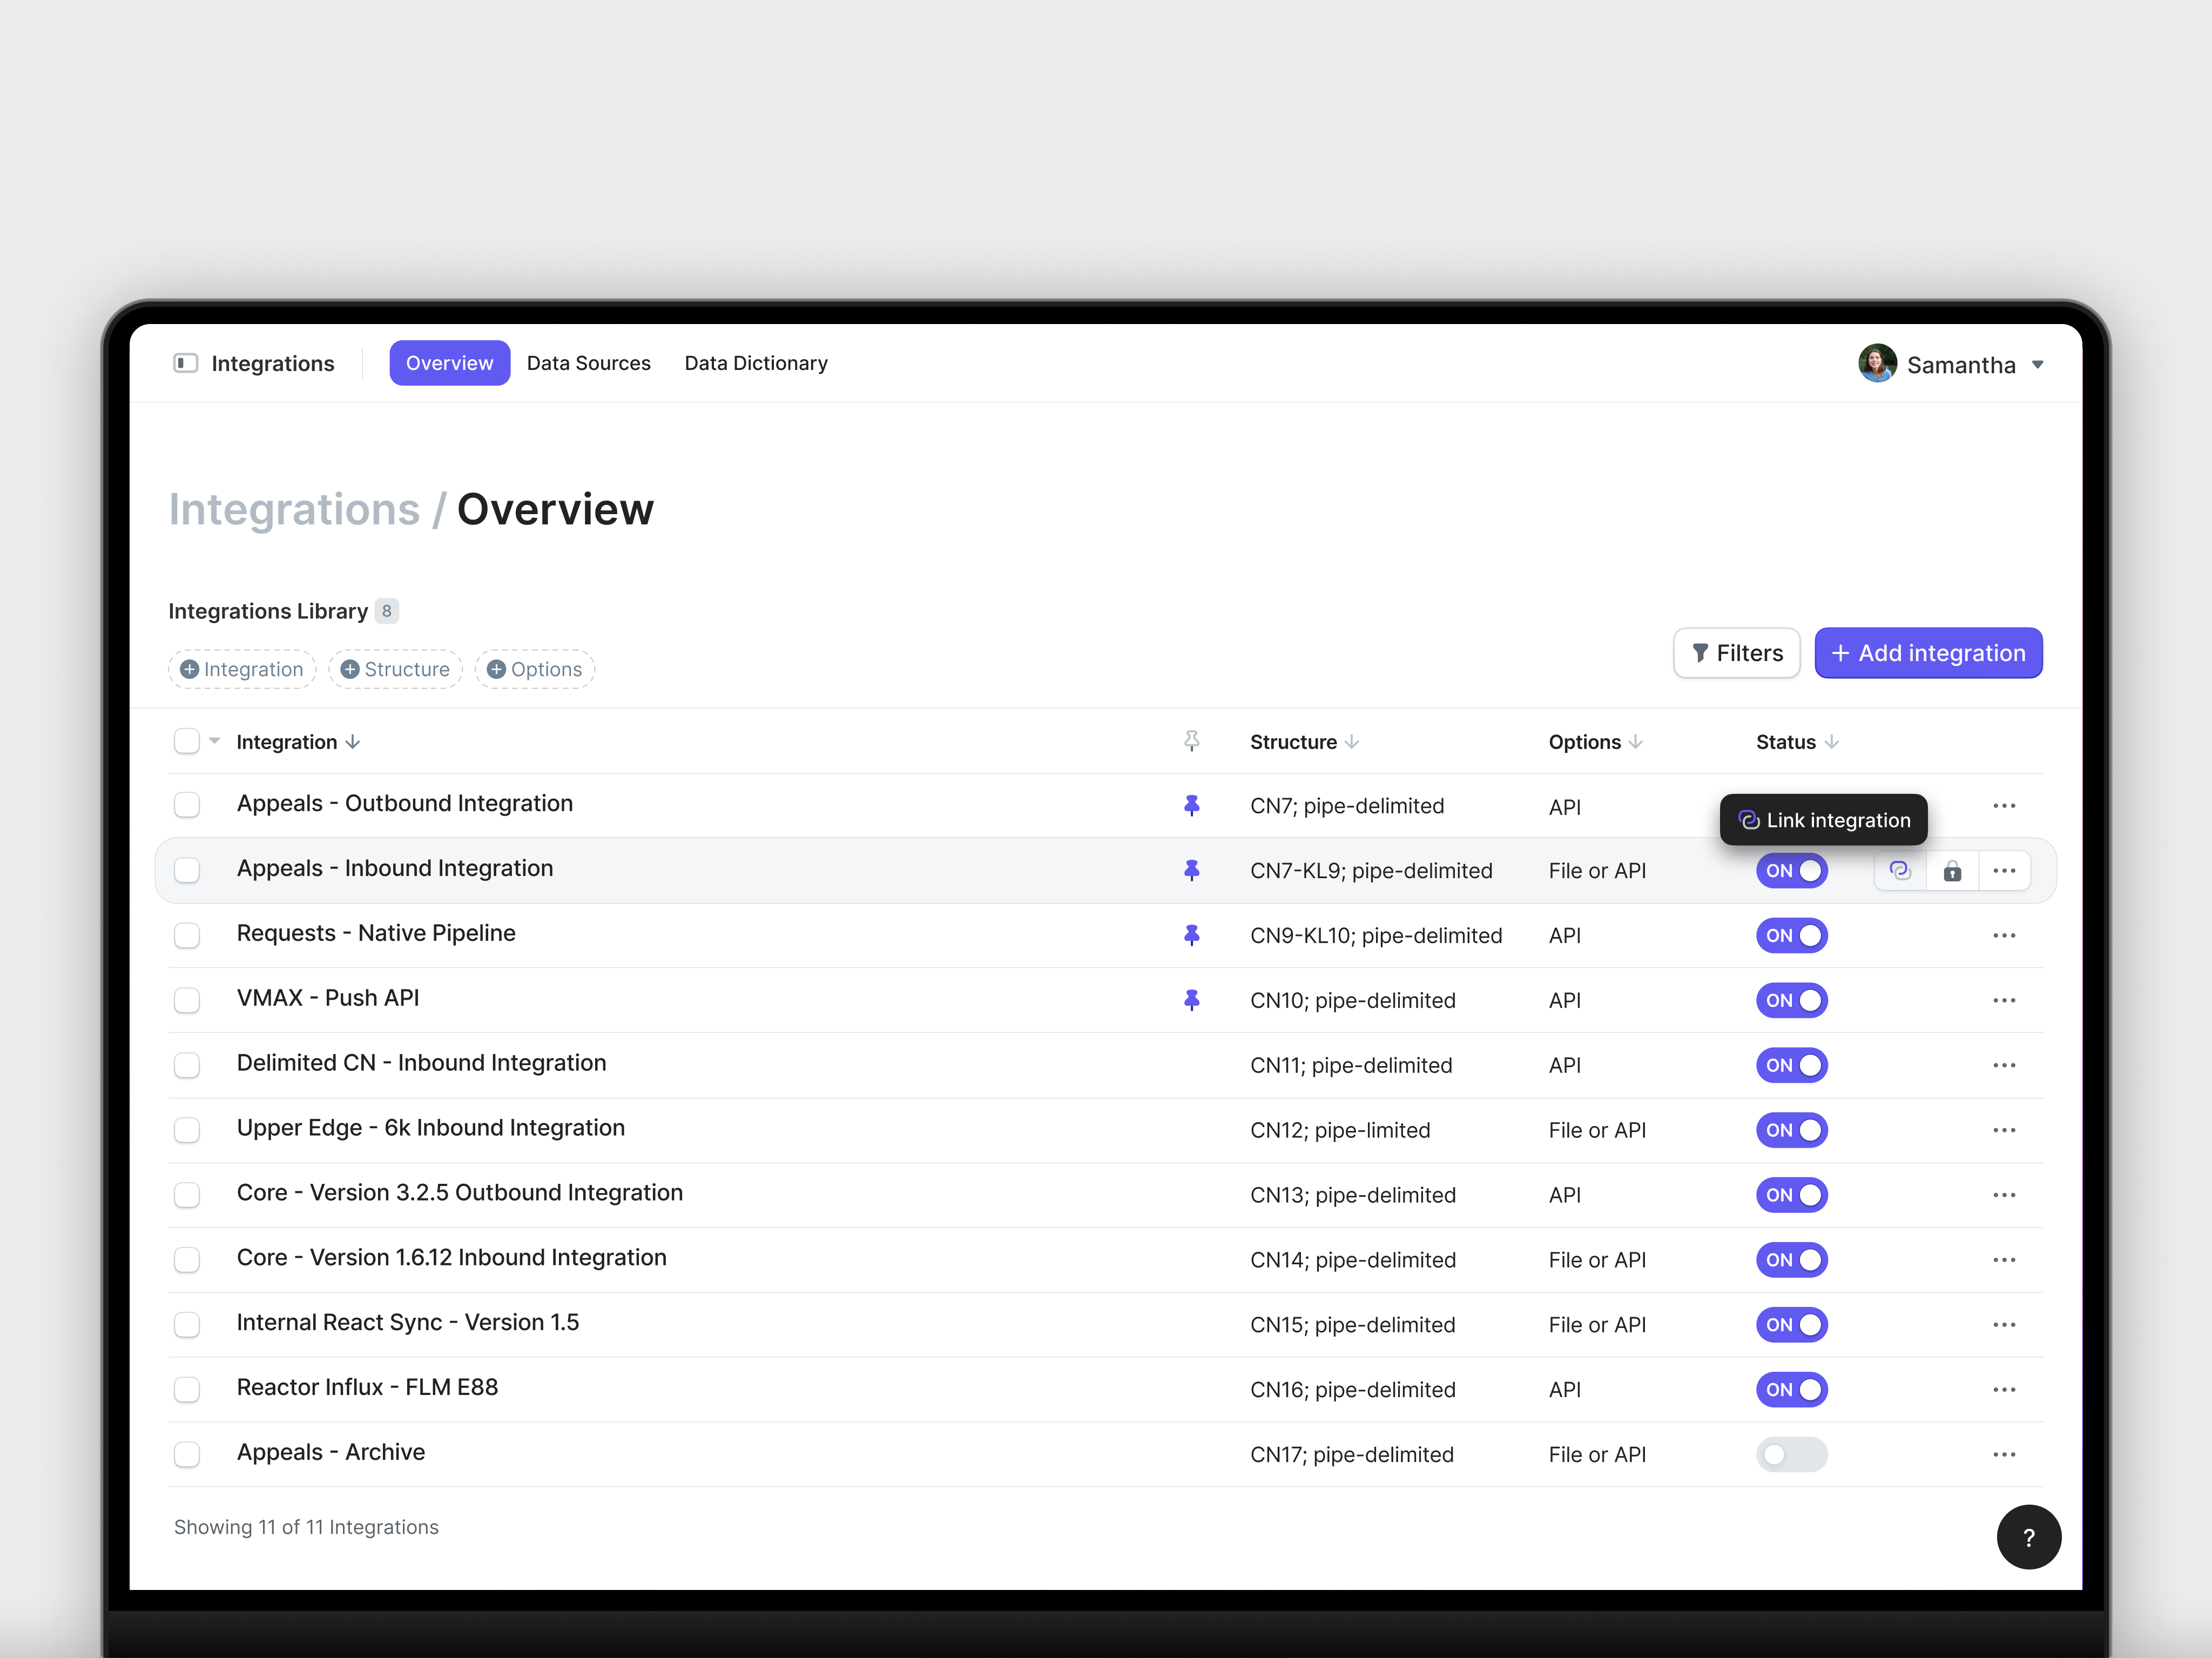Click the pin icon on Appeals - Outbound Integration
This screenshot has width=2212, height=1658.
(1192, 805)
